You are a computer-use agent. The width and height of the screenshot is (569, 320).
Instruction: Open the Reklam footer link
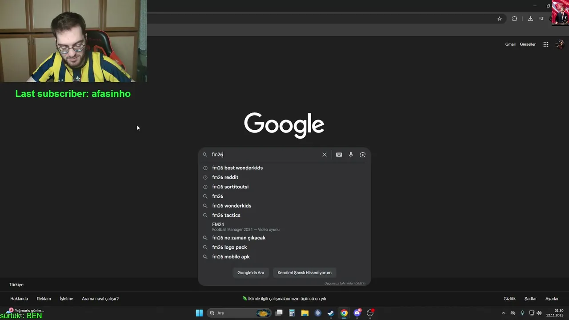(44, 299)
